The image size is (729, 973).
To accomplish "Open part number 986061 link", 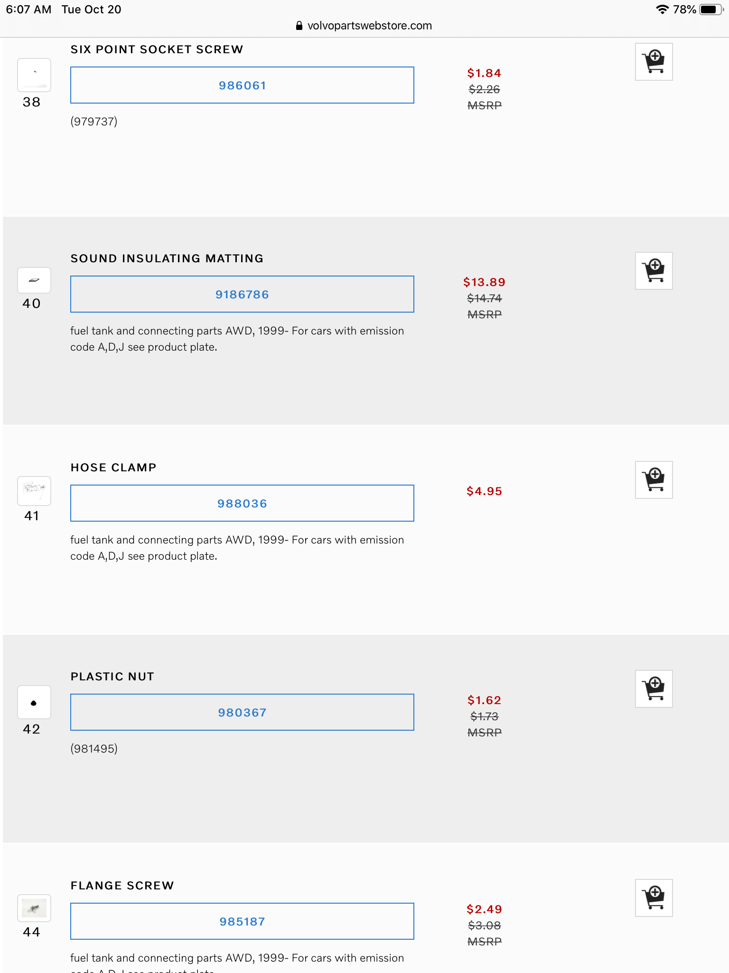I will [x=242, y=86].
